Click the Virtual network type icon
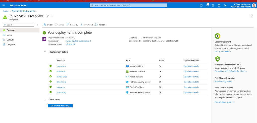This screenshot has height=123, width=257. (127, 76)
